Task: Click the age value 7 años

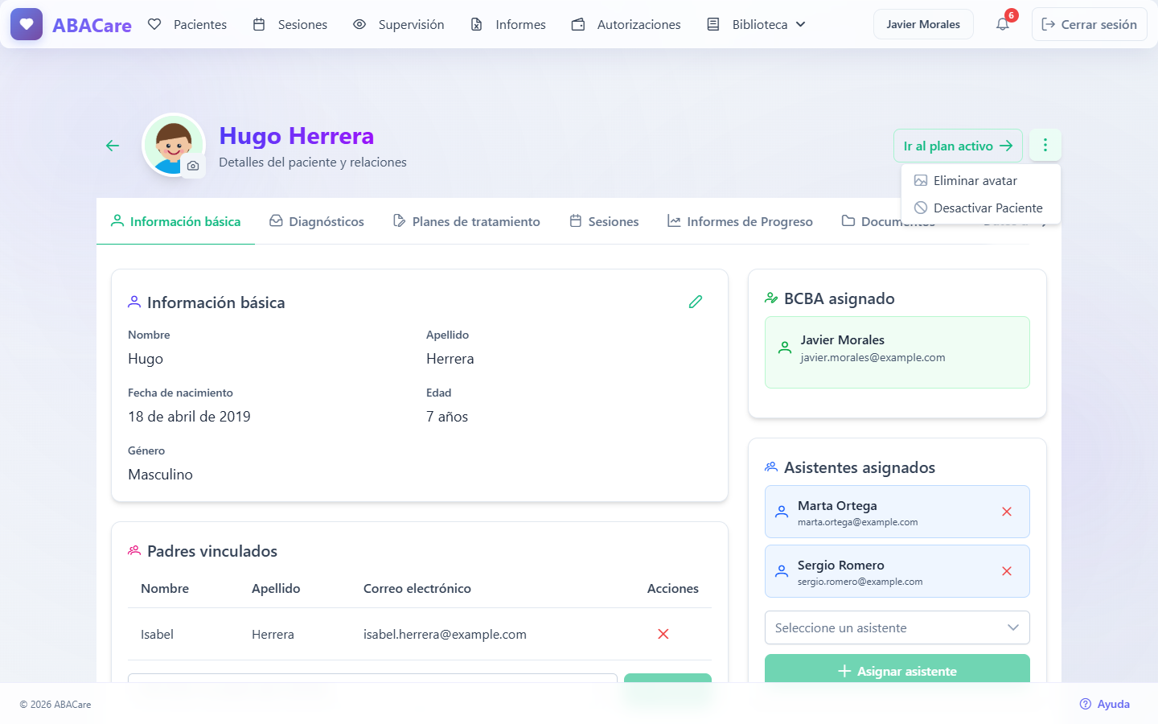Action: coord(447,417)
